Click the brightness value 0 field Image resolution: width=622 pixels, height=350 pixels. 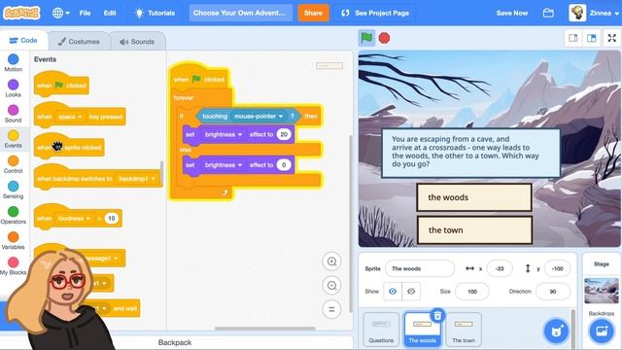tap(284, 165)
